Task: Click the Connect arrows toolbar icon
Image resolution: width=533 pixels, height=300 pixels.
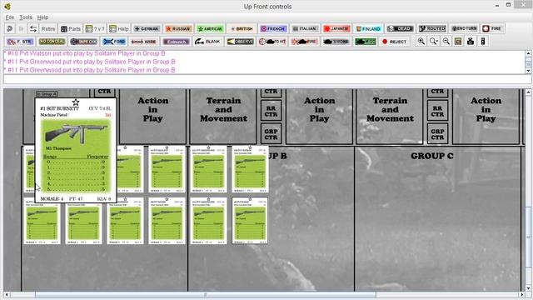Action: tap(33, 29)
